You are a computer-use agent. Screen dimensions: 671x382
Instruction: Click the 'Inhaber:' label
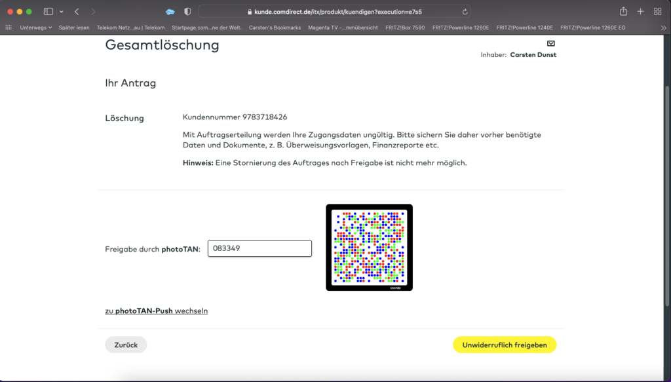(x=493, y=55)
